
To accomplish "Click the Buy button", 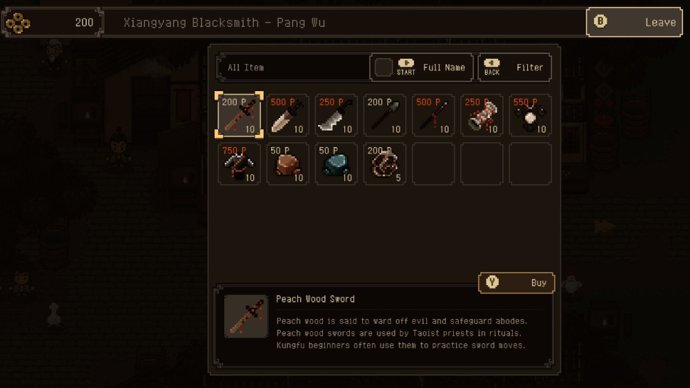I will tap(516, 283).
